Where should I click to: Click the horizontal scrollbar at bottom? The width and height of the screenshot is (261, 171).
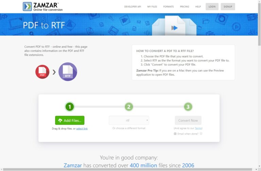tap(127, 170)
